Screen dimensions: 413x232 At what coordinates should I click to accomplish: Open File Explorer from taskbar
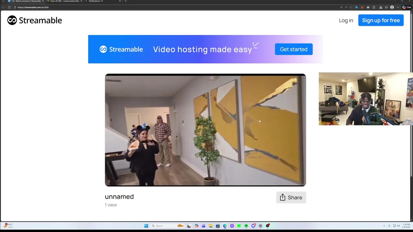pyautogui.click(x=211, y=226)
